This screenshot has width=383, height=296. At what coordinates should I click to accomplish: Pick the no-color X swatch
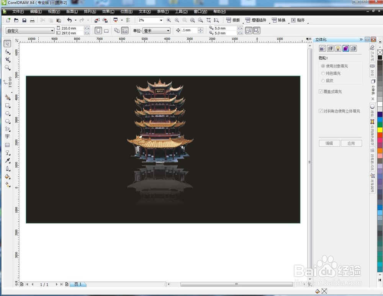380,52
